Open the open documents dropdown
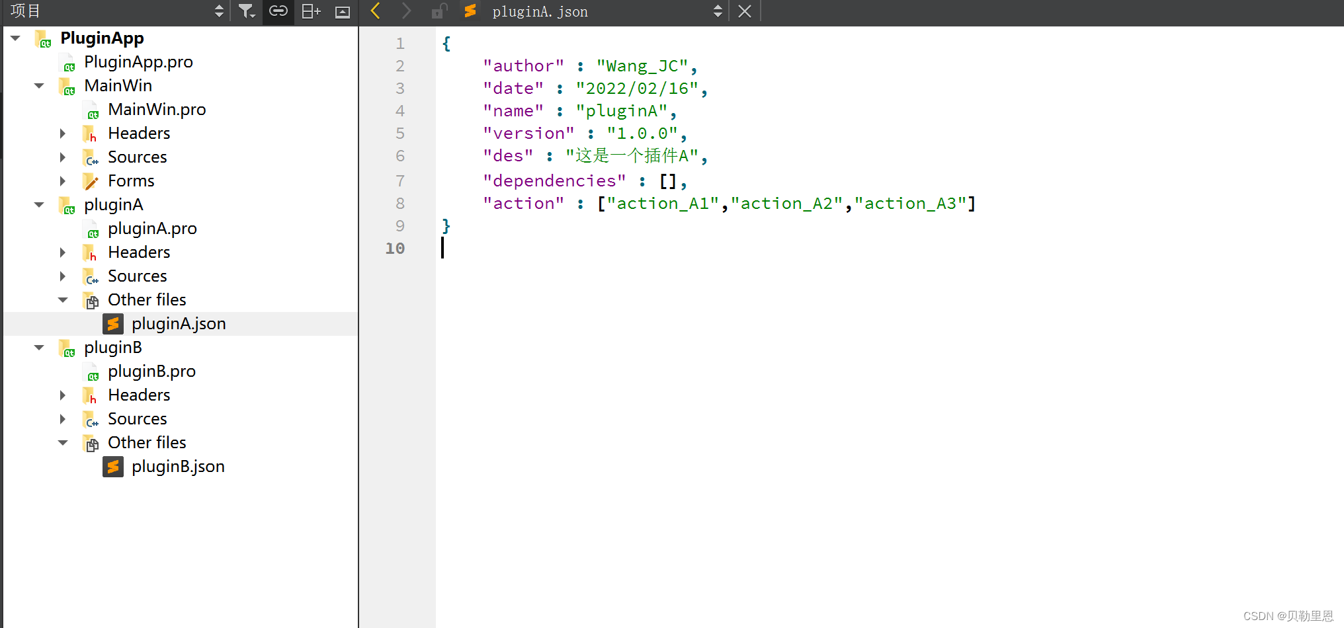 [x=718, y=11]
